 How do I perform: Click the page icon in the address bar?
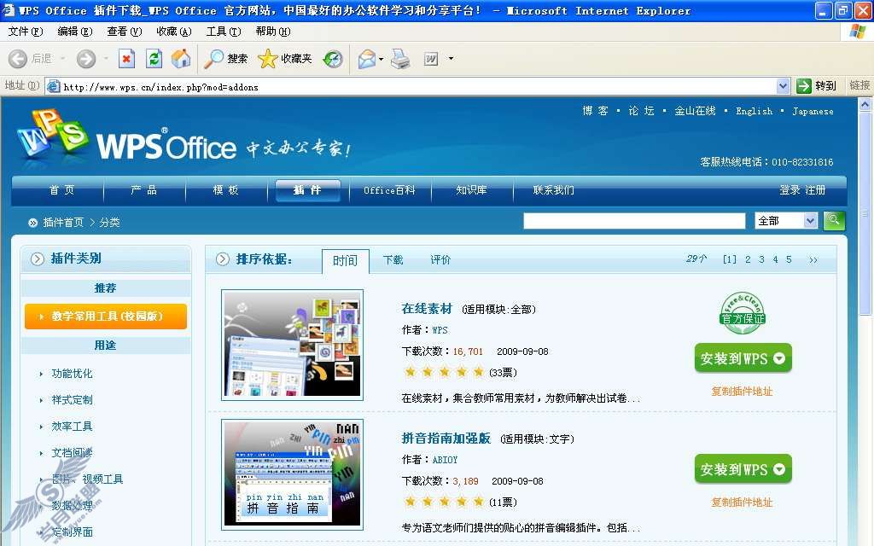[x=54, y=86]
